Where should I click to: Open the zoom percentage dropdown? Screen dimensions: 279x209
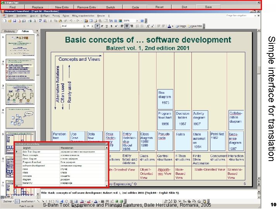pos(137,21)
